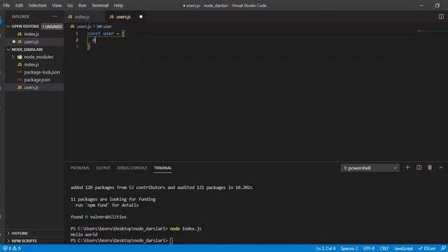448x252 pixels.
Task: Open feedback icon in status bar
Action: coord(443,248)
